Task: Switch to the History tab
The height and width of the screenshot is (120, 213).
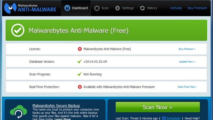Action: [148, 8]
